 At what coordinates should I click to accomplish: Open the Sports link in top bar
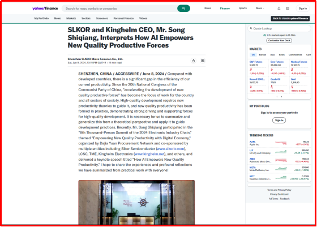[243, 8]
